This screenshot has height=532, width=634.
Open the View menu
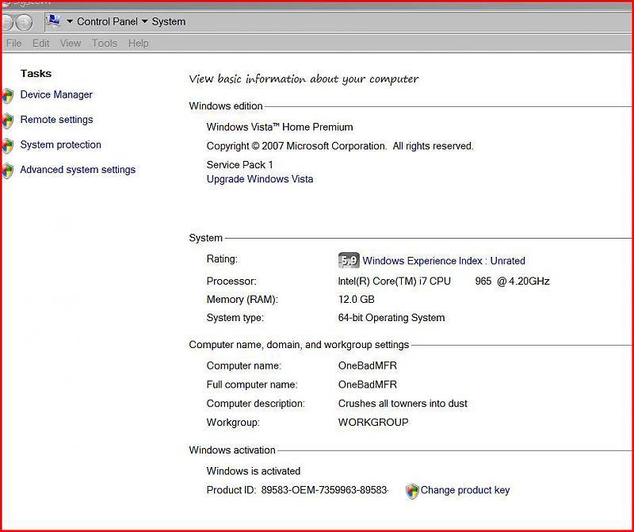[71, 43]
